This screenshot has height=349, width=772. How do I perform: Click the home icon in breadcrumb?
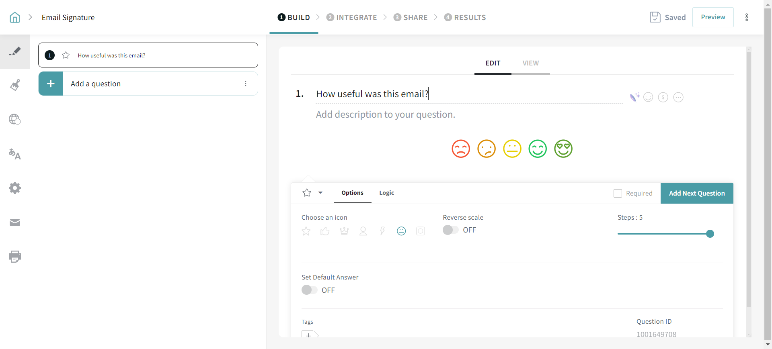(15, 17)
